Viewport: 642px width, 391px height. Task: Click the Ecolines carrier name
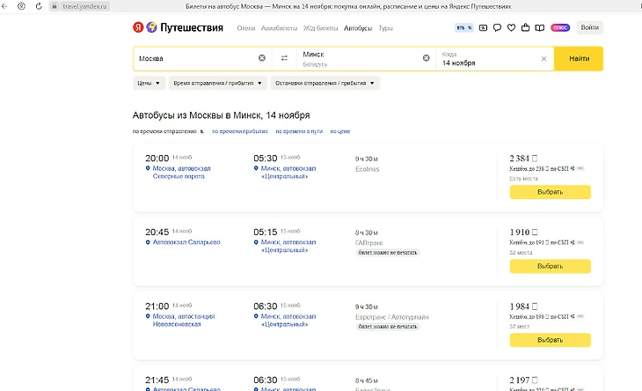[368, 169]
